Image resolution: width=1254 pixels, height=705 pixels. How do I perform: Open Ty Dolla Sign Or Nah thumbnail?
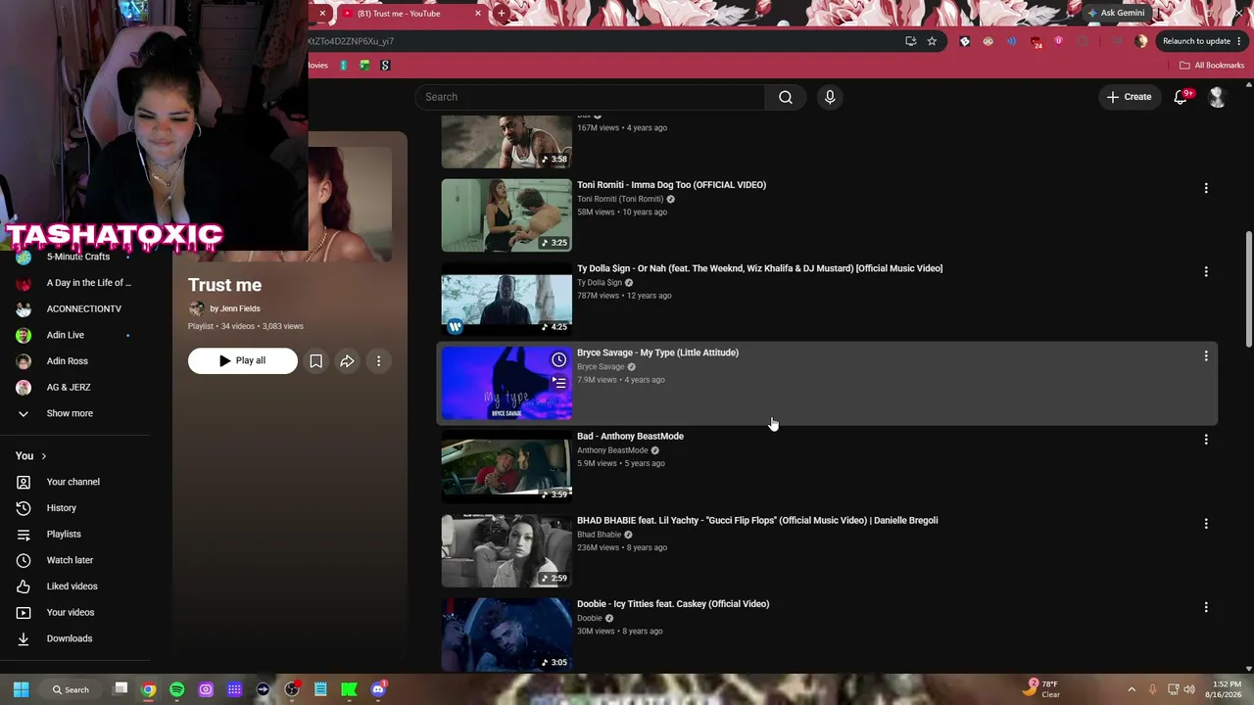(x=506, y=300)
